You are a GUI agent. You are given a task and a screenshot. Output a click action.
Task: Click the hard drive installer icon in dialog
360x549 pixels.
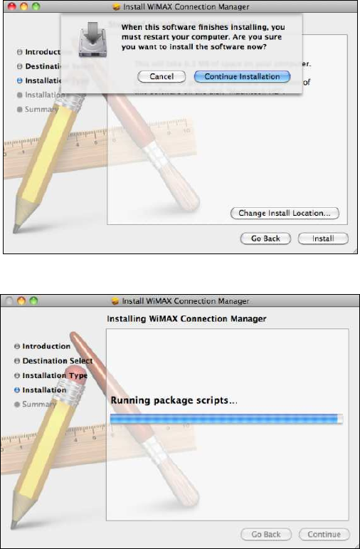(92, 39)
